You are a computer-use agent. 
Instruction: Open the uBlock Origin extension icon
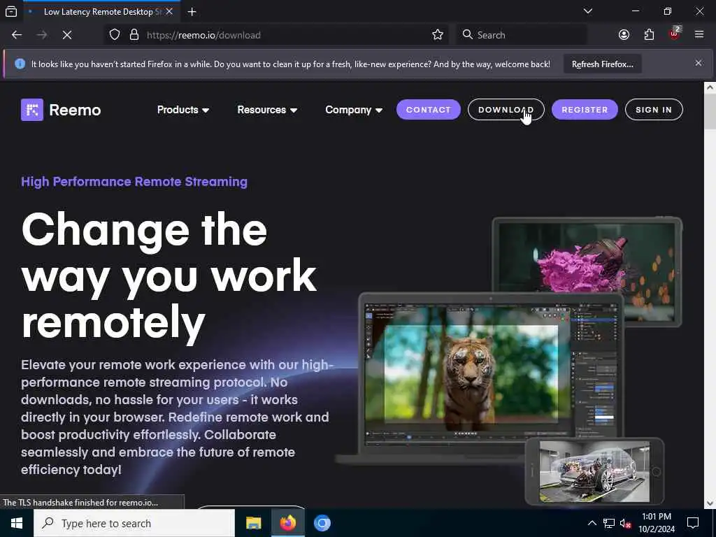tap(674, 34)
